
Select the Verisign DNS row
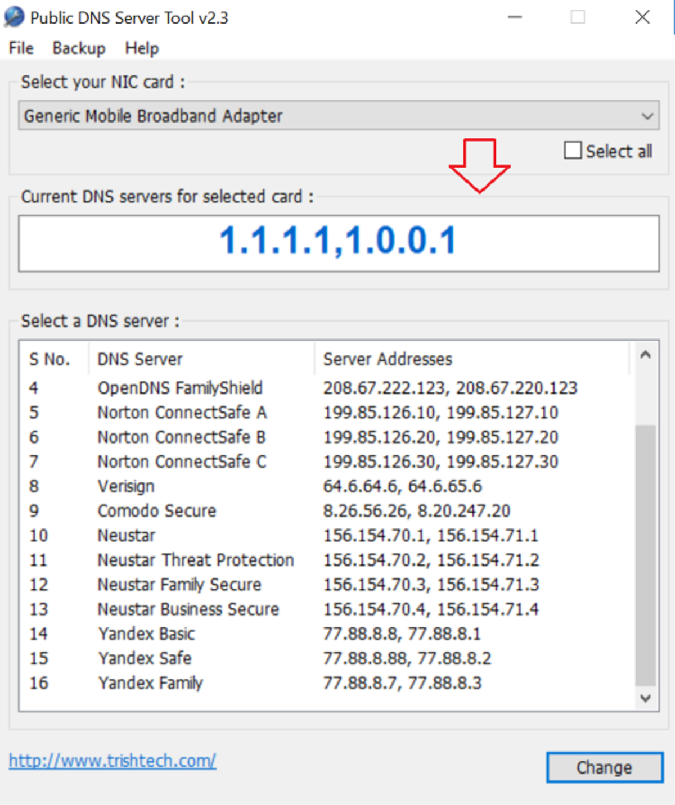pos(326,486)
